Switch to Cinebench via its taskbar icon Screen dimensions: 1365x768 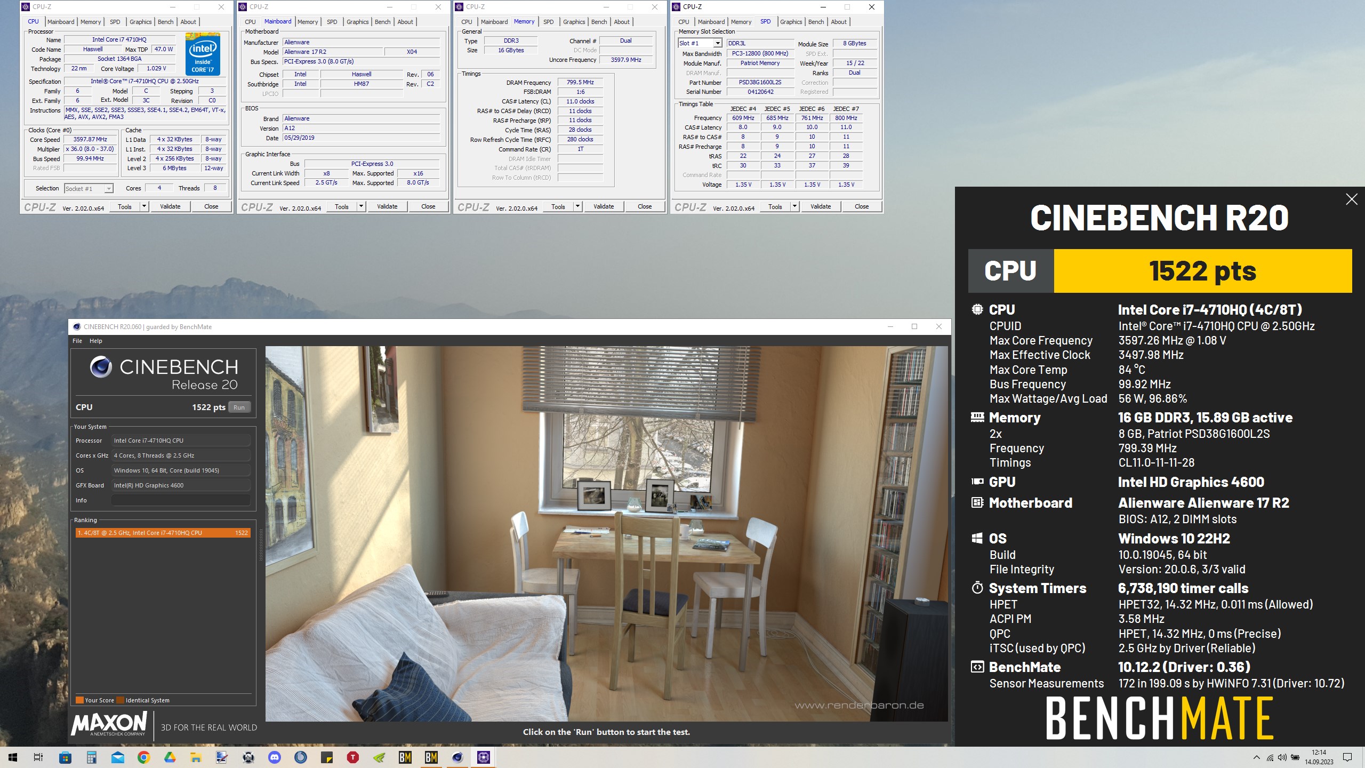tap(457, 757)
